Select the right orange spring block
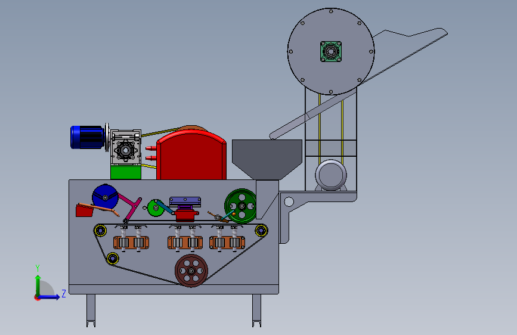Image resolution: width=517 pixels, height=335 pixels. tap(227, 243)
